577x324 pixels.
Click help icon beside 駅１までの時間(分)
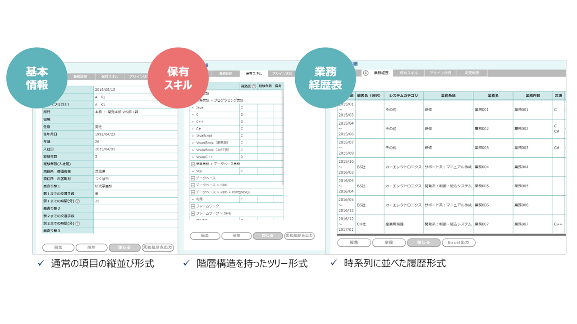78,201
